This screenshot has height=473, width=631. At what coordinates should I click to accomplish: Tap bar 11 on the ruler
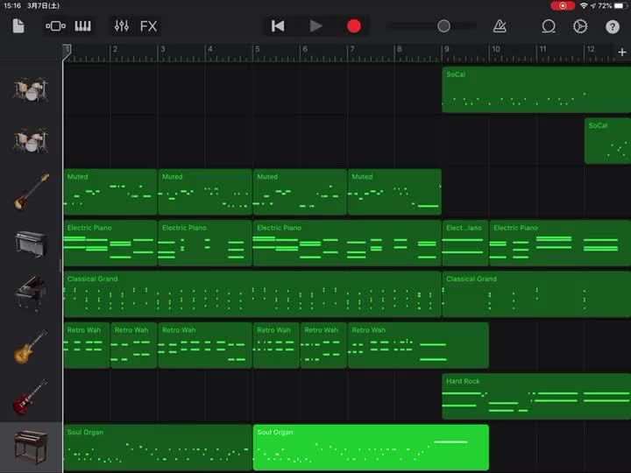coord(542,49)
